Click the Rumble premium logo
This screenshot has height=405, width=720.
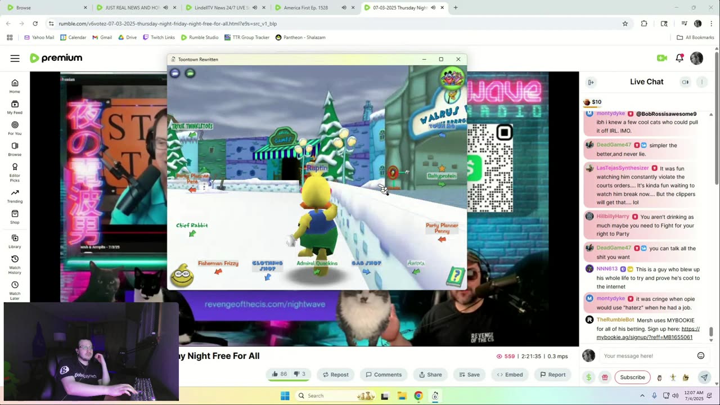pyautogui.click(x=56, y=58)
